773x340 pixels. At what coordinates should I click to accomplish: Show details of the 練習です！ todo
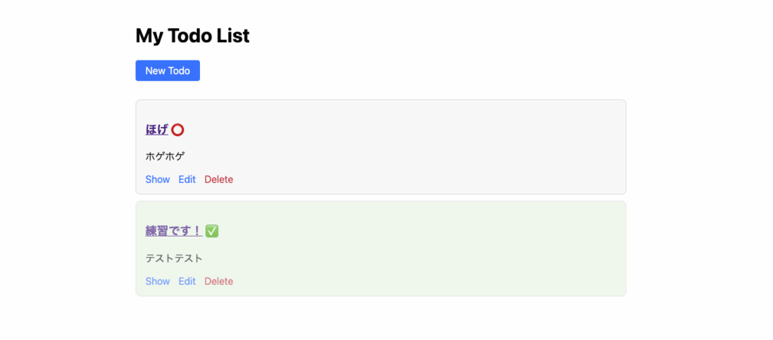(x=158, y=282)
